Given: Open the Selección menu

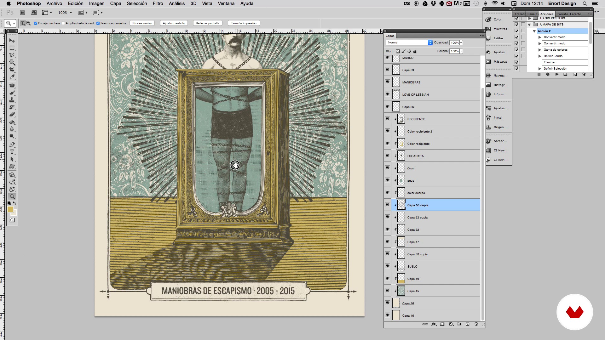Looking at the screenshot, I should [137, 3].
